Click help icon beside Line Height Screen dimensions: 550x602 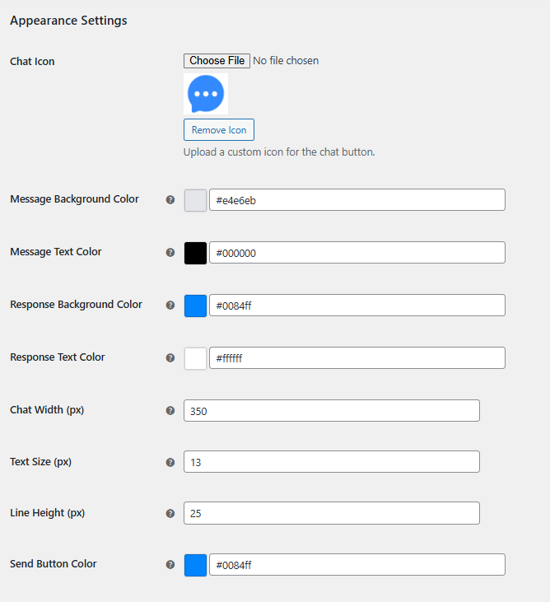[170, 513]
